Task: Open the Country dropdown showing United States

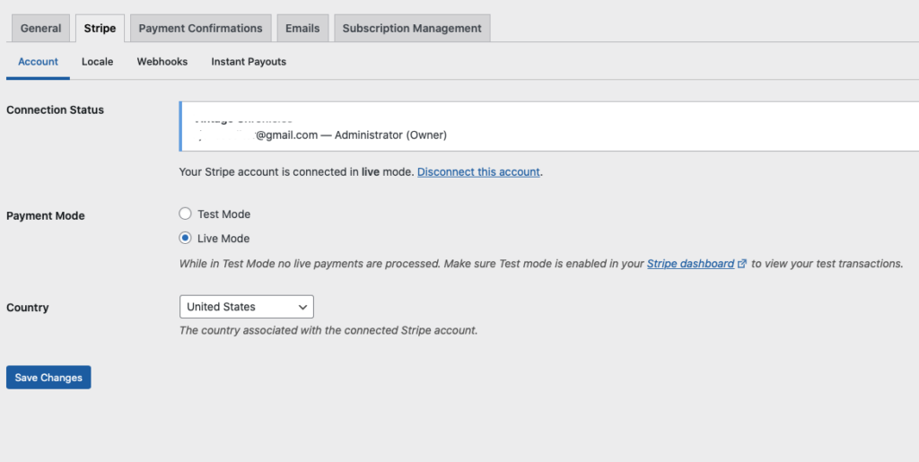Action: point(246,307)
